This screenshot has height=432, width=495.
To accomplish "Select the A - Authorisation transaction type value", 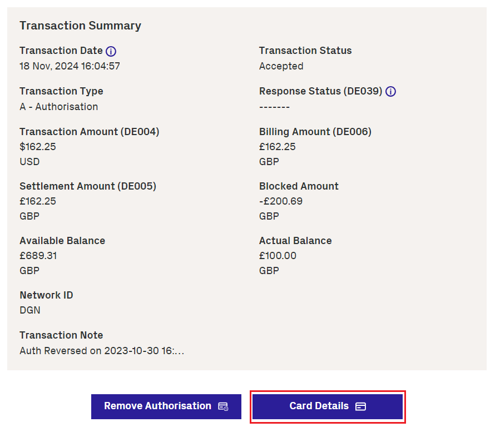I will pyautogui.click(x=58, y=107).
